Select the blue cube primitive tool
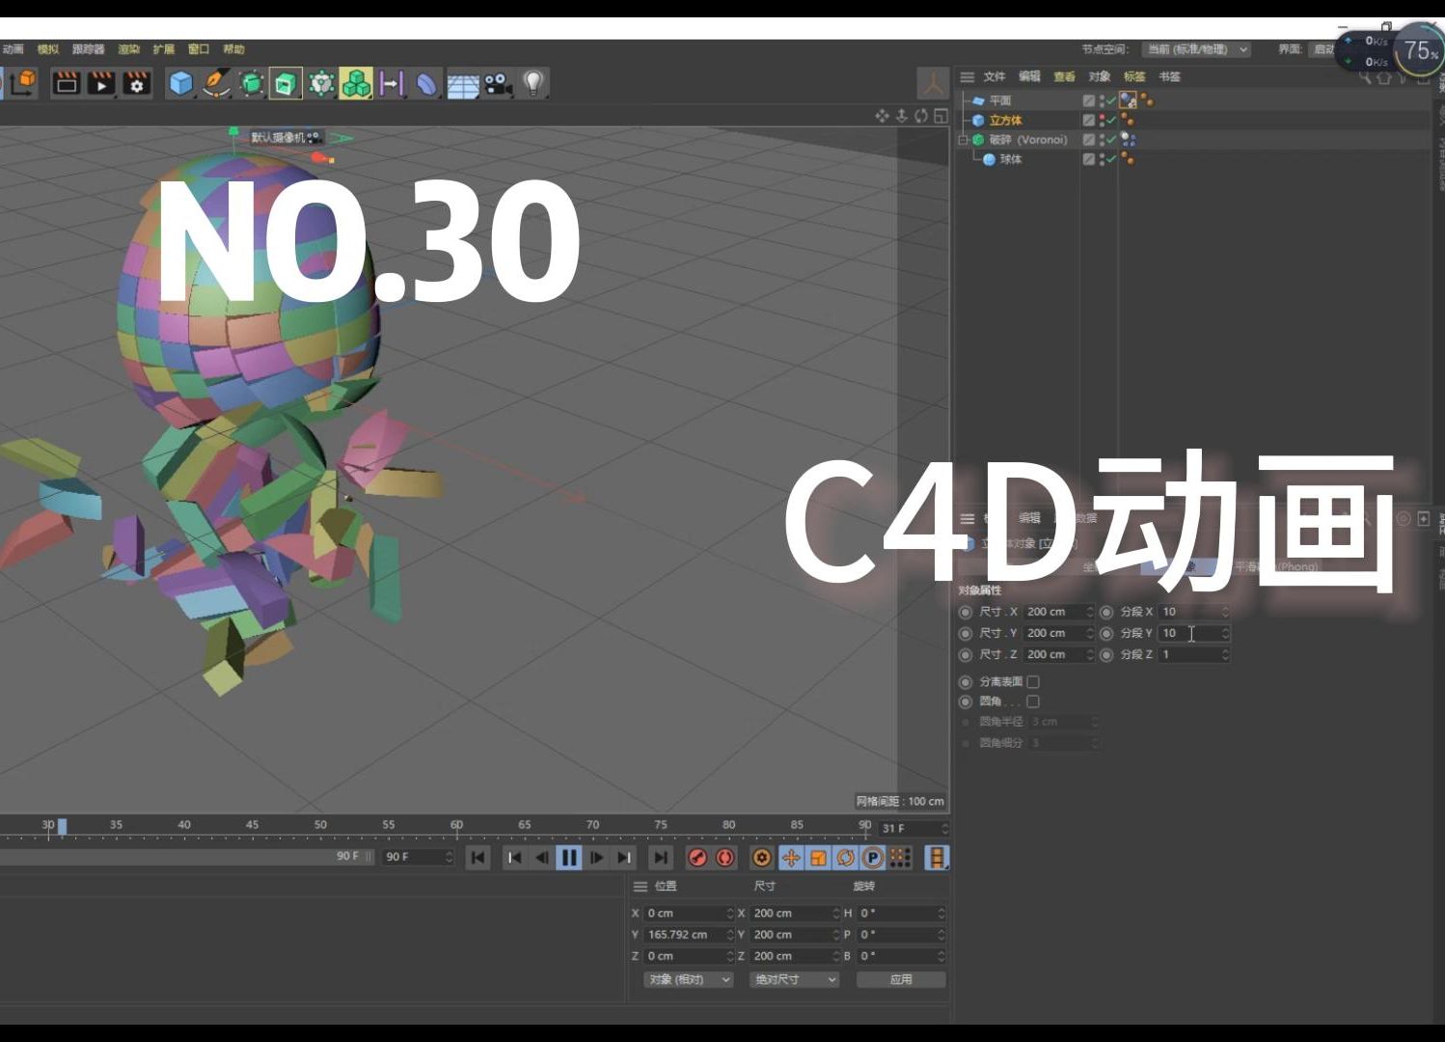 180,84
